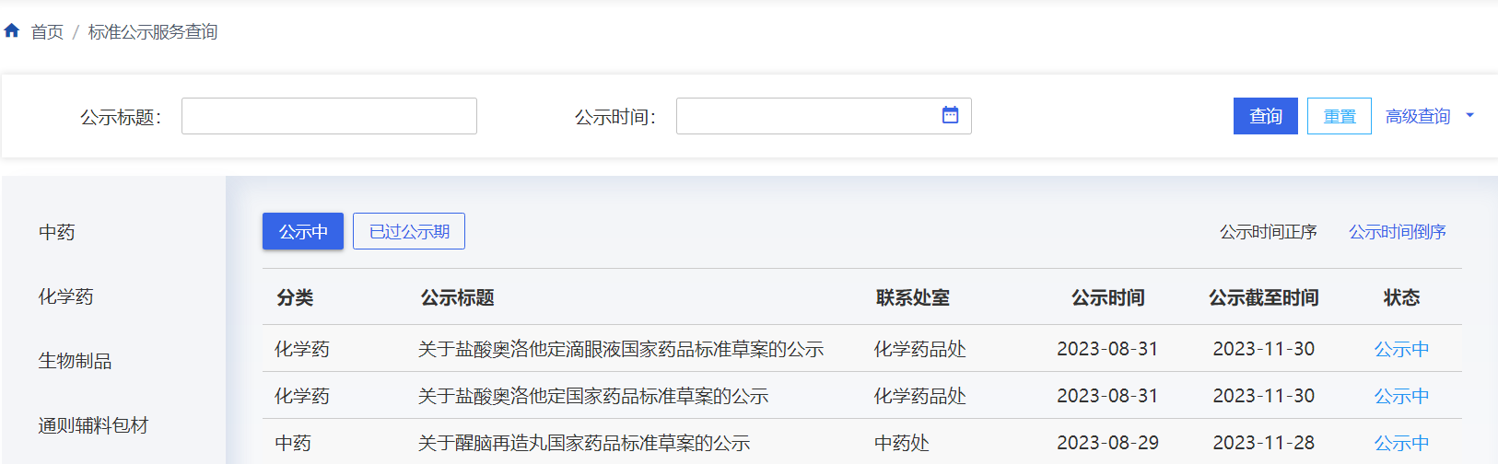Select 生物制品 category in sidebar
The height and width of the screenshot is (464, 1498).
pos(76,361)
